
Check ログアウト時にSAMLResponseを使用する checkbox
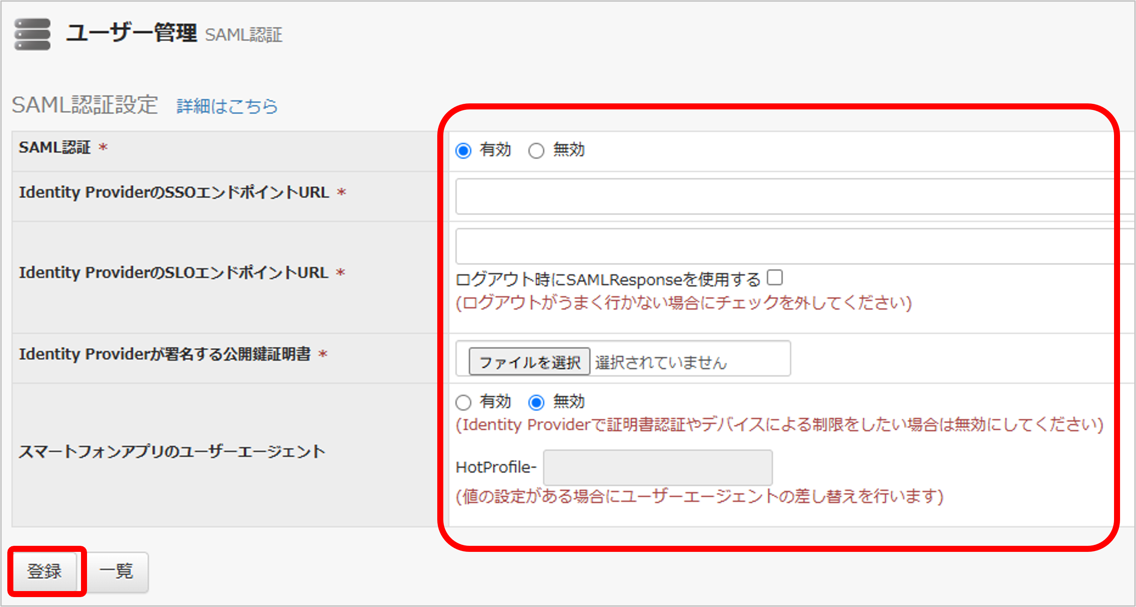tap(775, 278)
